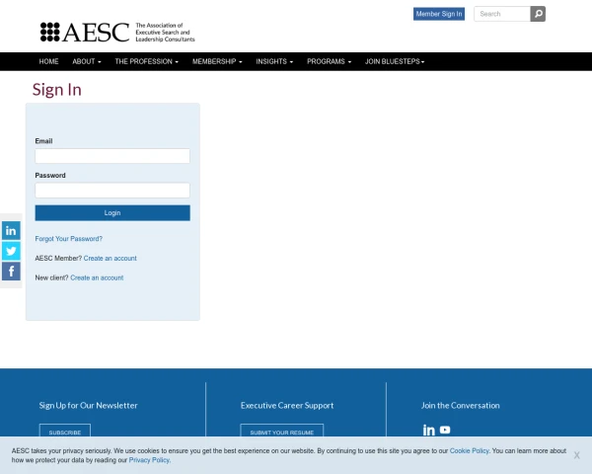Viewport: 592px width, 474px height.
Task: Click the Sign In page heading
Action: pyautogui.click(x=57, y=90)
